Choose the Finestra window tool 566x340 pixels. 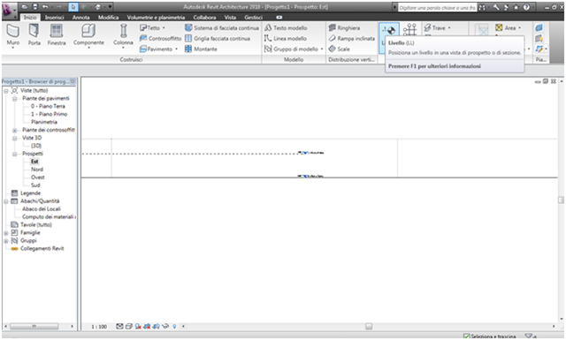[57, 35]
